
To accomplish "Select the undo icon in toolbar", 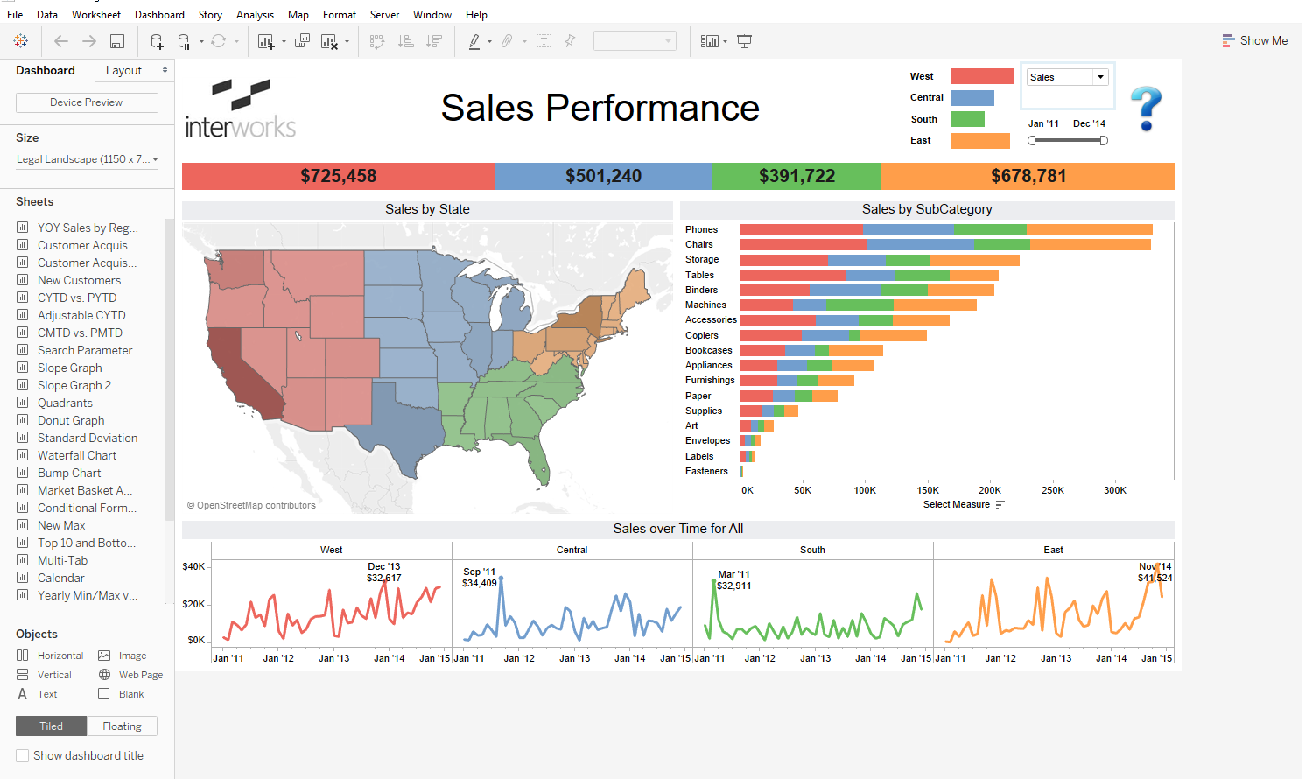I will (60, 42).
